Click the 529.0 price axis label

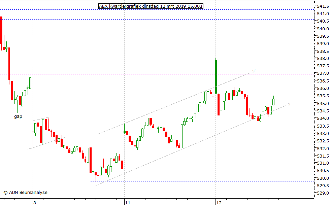click(323, 193)
